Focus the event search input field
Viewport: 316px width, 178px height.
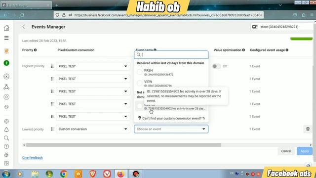(171, 54)
